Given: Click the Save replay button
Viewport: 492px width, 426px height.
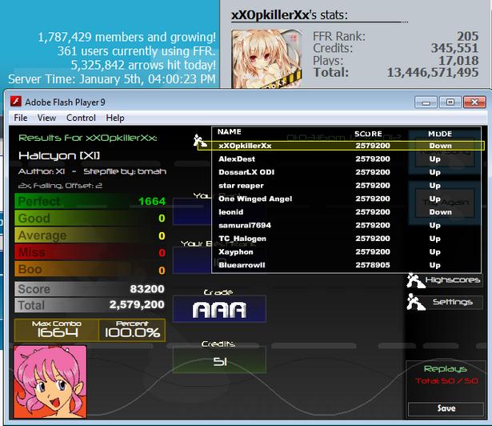Looking at the screenshot, I should (x=446, y=408).
